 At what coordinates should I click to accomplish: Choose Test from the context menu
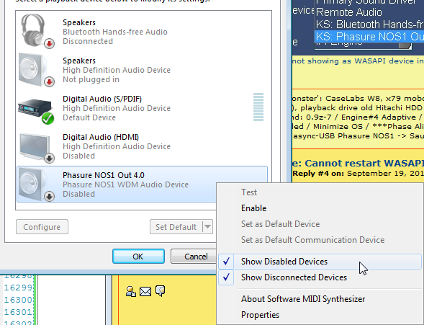249,192
